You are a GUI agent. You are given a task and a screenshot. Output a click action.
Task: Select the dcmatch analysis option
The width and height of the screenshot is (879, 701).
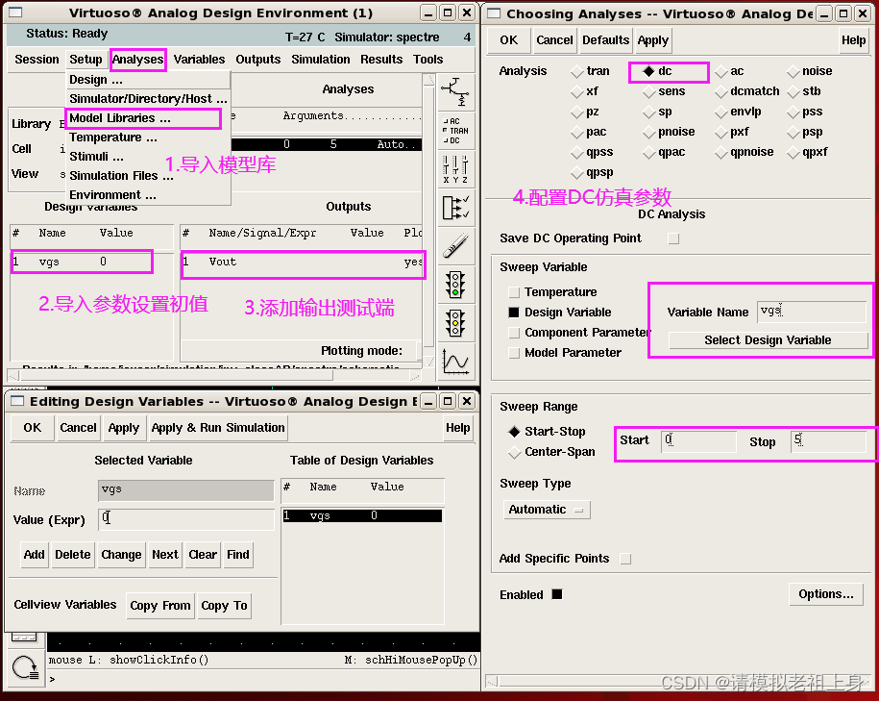[720, 91]
